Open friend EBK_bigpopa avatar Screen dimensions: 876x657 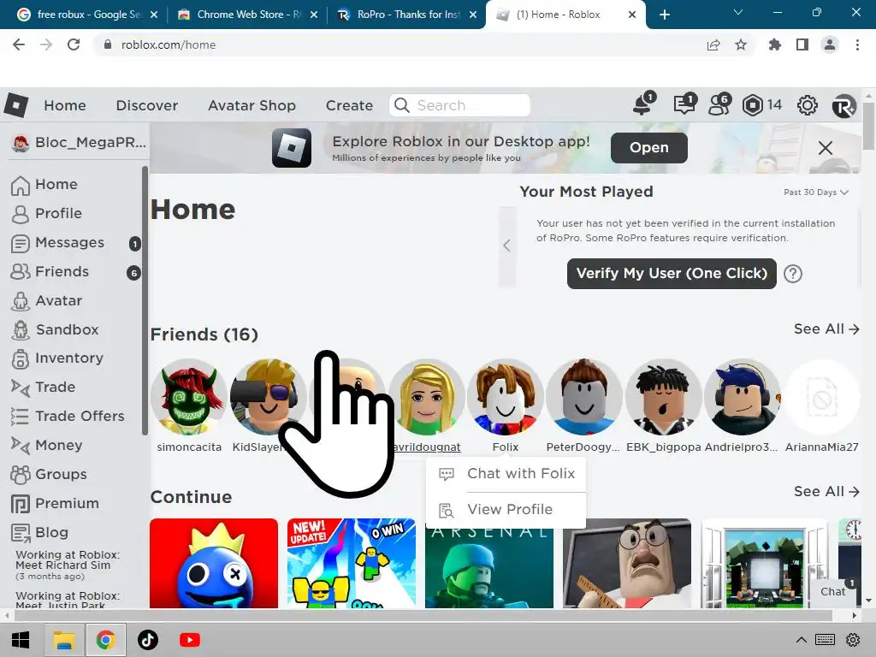(x=664, y=397)
